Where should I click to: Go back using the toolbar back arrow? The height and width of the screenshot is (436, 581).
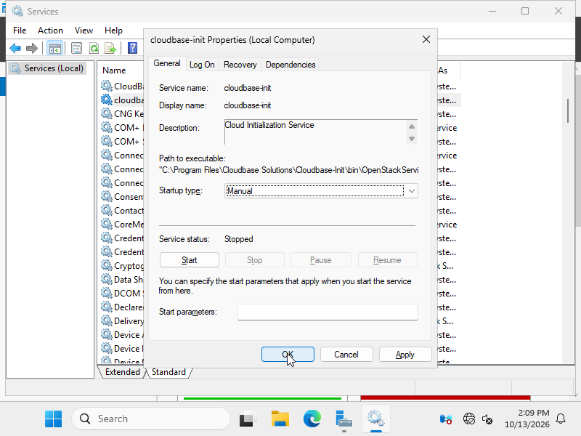[x=15, y=48]
